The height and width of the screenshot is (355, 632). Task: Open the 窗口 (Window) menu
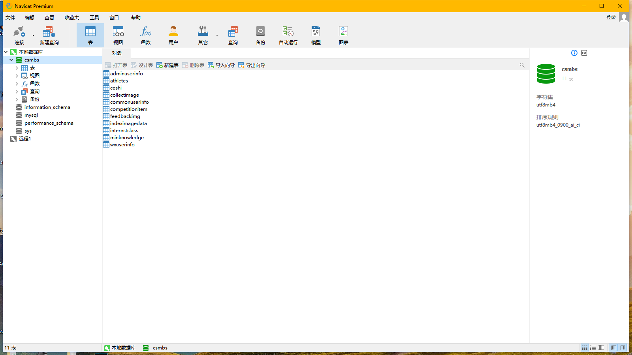point(114,18)
